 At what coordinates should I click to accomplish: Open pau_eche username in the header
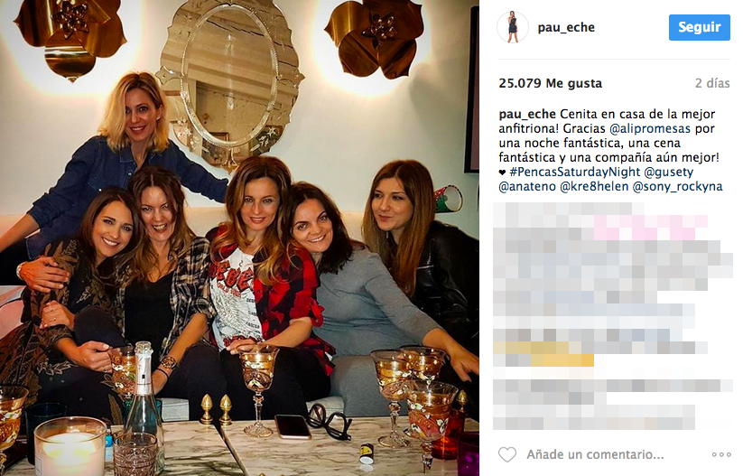pyautogui.click(x=566, y=27)
